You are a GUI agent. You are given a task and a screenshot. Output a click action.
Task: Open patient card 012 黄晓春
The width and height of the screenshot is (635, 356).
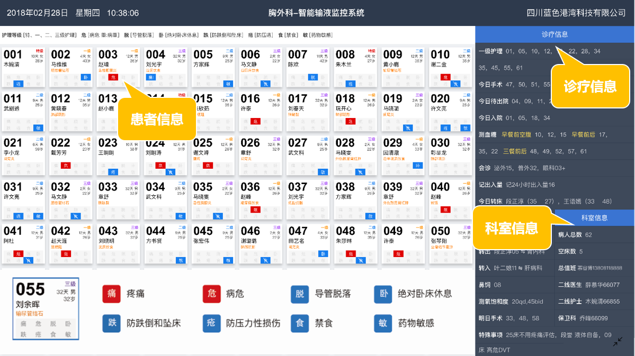point(71,111)
